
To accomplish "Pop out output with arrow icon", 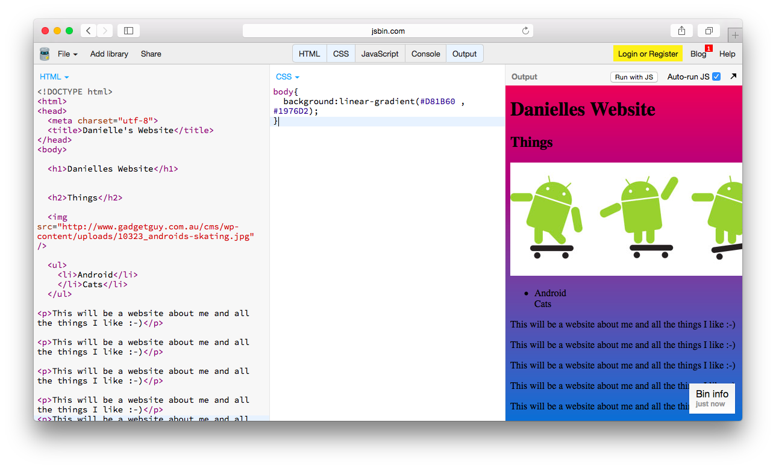I will point(733,76).
